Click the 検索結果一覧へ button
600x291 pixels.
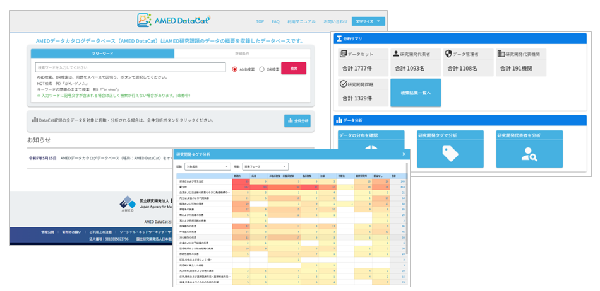[416, 93]
